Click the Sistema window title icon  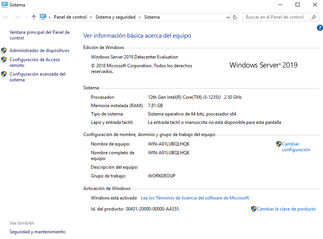pos(4,5)
